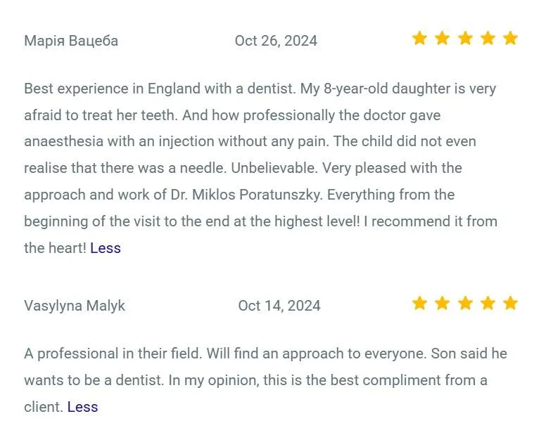Click first star of Марія Вацеба's rating
The height and width of the screenshot is (428, 546).
click(419, 38)
